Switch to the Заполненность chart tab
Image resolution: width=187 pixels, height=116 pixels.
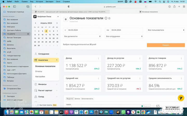tap(87, 98)
